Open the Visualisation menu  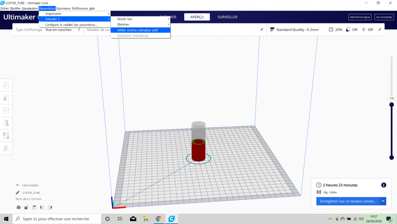pos(30,8)
